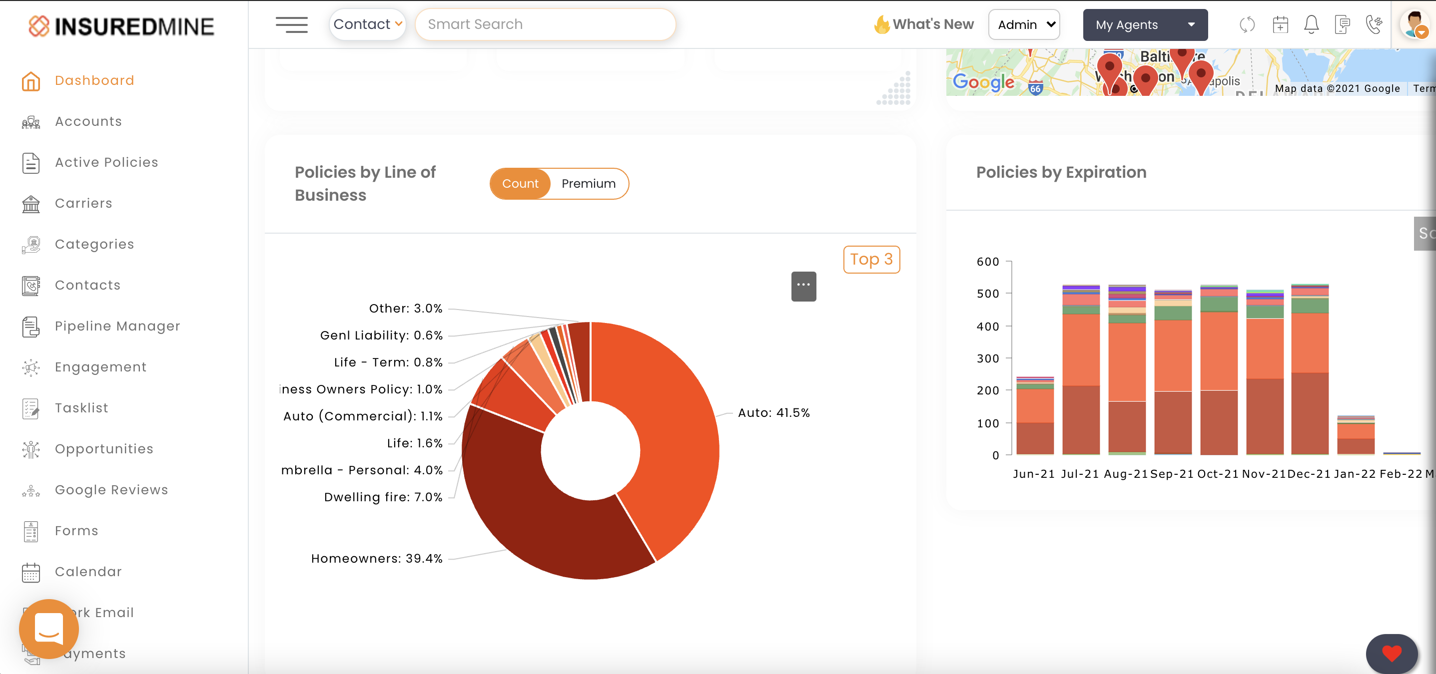Click the phone call icon in the header
This screenshot has height=674, width=1436.
click(x=1375, y=24)
